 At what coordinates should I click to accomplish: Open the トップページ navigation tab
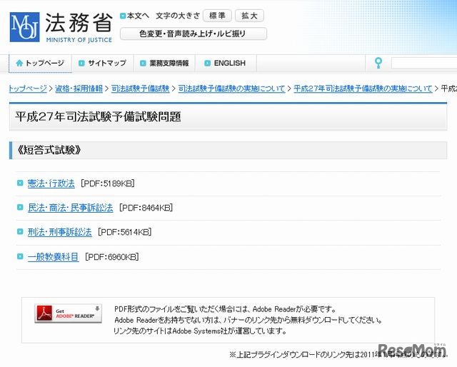[40, 63]
